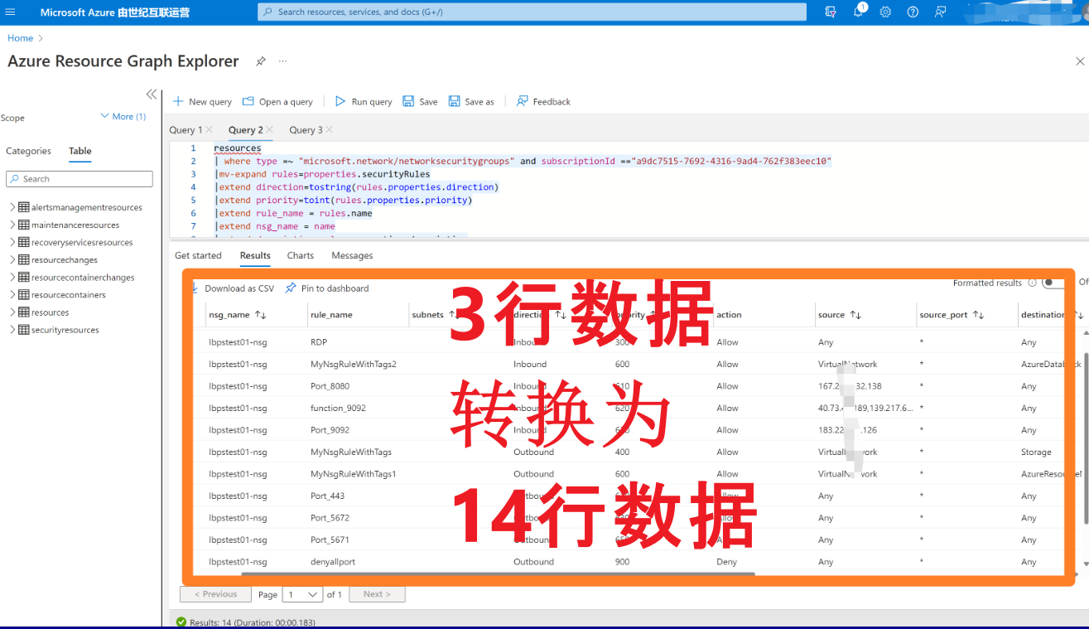Click Download as CSV

click(238, 288)
